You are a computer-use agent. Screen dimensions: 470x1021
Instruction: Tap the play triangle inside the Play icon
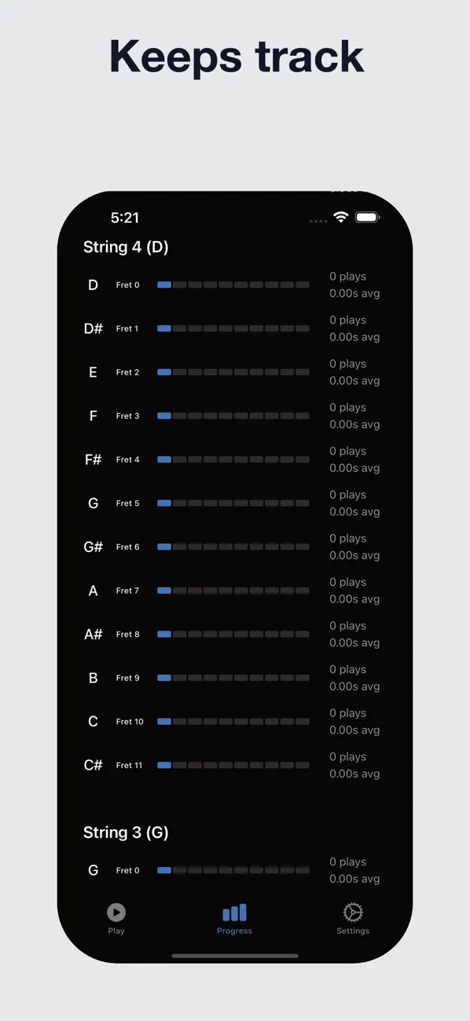(117, 913)
